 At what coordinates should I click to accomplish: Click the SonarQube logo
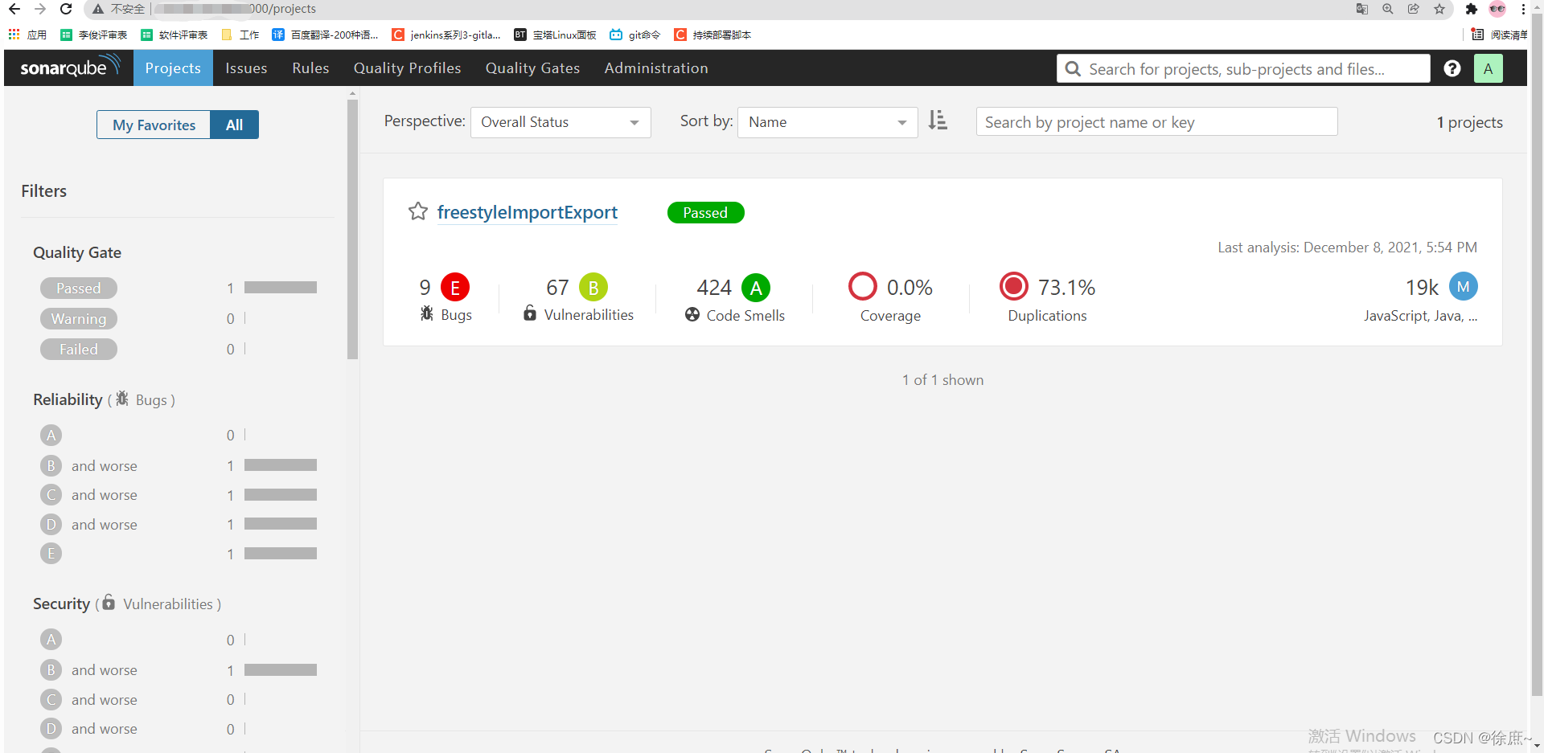point(70,68)
